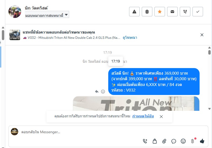Flag as priority with exclamation icon
Image resolution: width=212 pixels, height=148 pixels.
pos(185,12)
